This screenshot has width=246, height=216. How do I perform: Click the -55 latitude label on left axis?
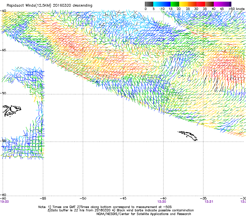pos(3,141)
